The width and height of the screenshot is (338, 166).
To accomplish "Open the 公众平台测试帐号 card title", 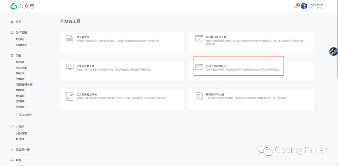I will pyautogui.click(x=216, y=66).
